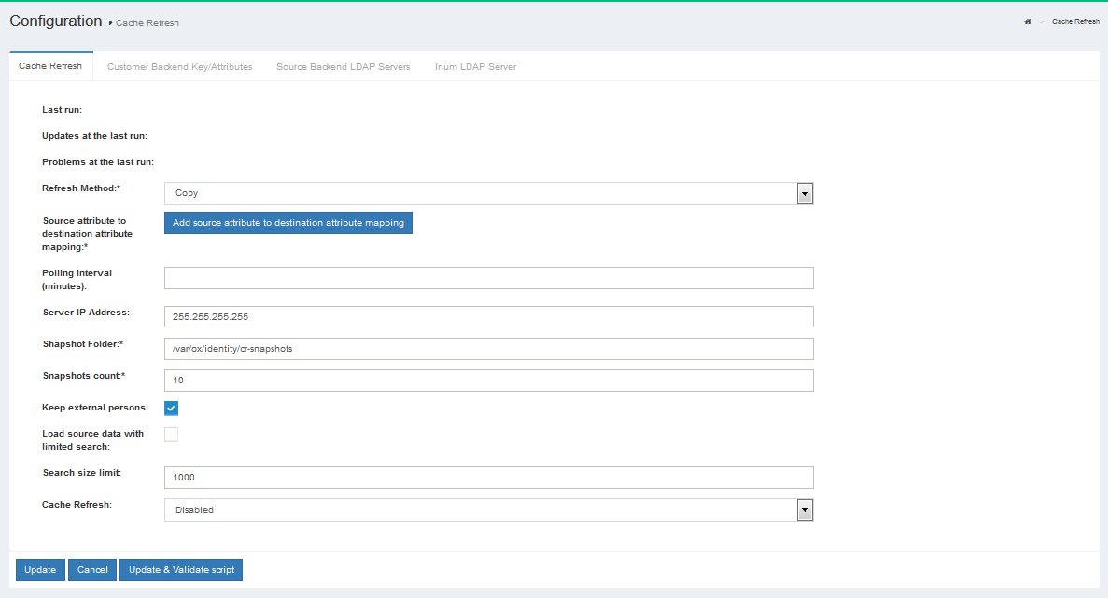Image resolution: width=1108 pixels, height=598 pixels.
Task: Click the Search size limit field
Action: [x=488, y=478]
